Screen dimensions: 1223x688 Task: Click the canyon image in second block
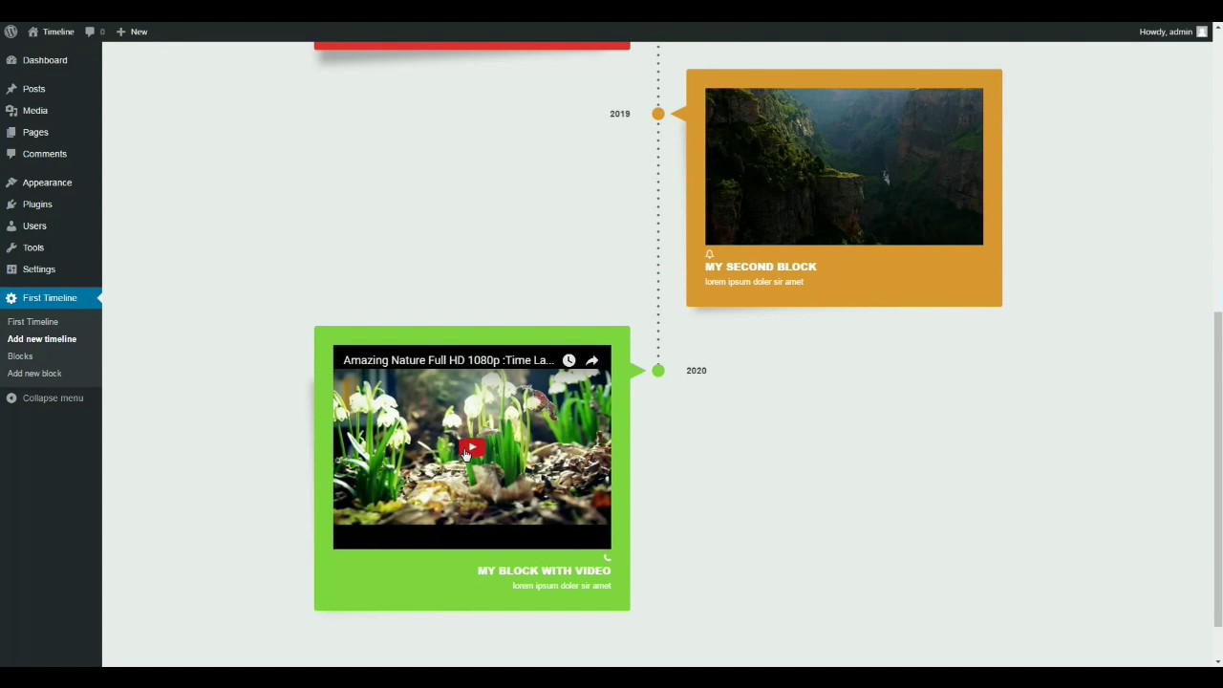[844, 167]
